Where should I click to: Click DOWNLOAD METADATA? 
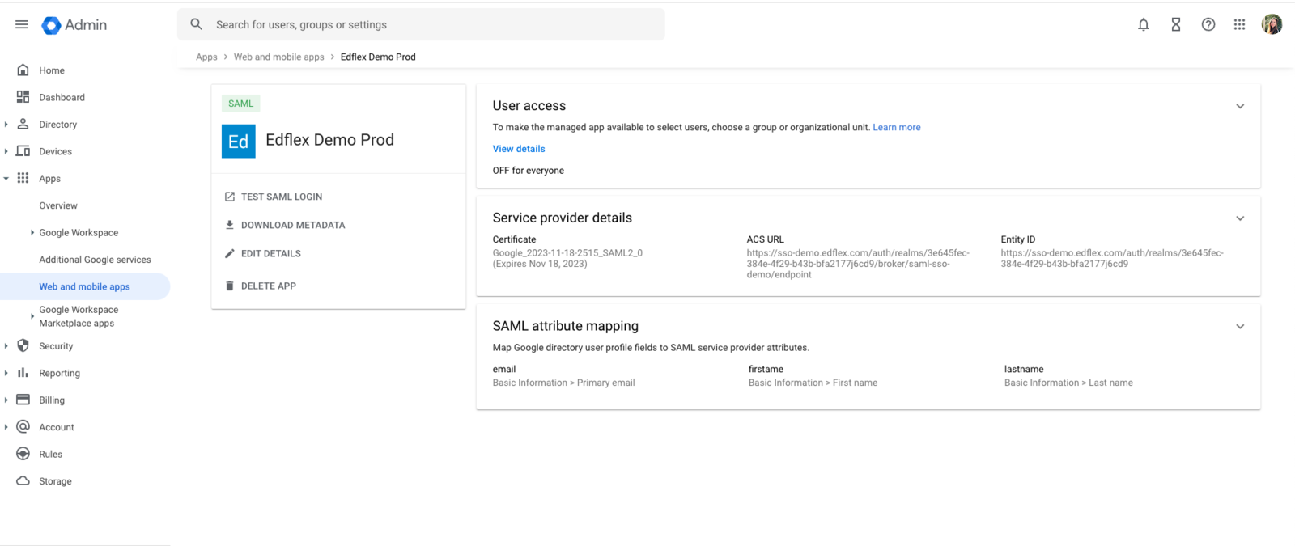[293, 225]
